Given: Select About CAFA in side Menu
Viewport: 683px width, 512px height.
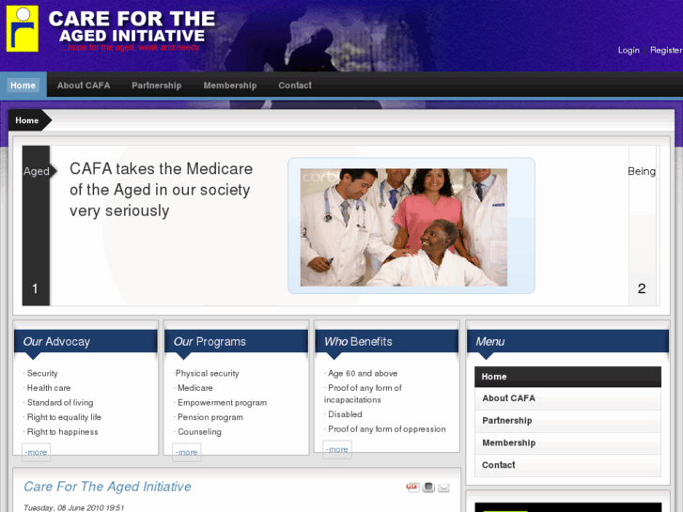Looking at the screenshot, I should (508, 398).
